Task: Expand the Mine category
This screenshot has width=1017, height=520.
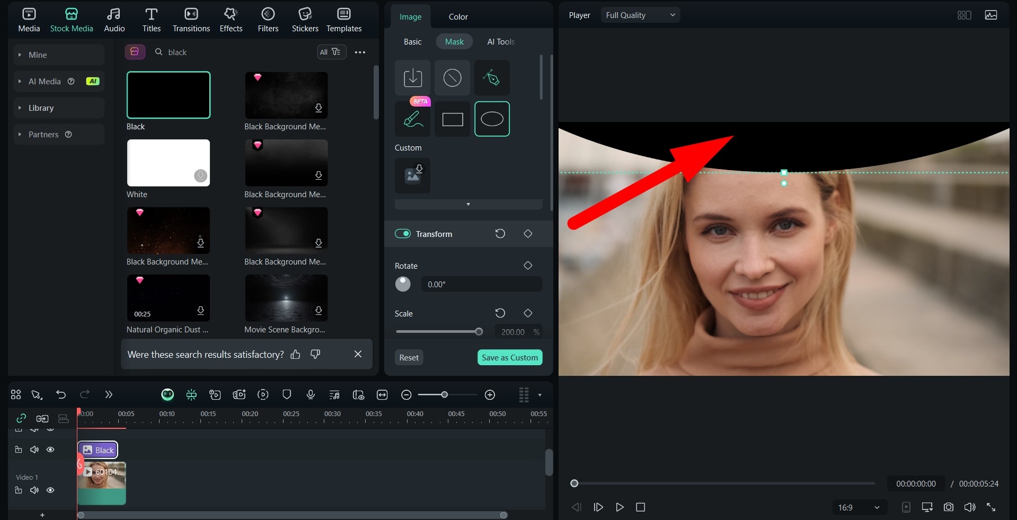Action: tap(59, 55)
